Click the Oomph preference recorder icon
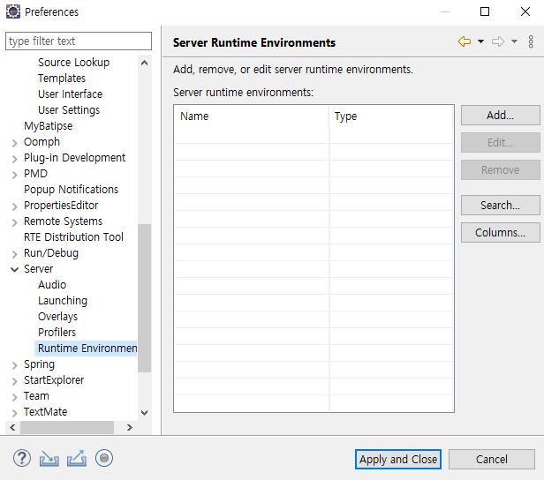Viewport: 544px width, 480px height. pos(104,458)
